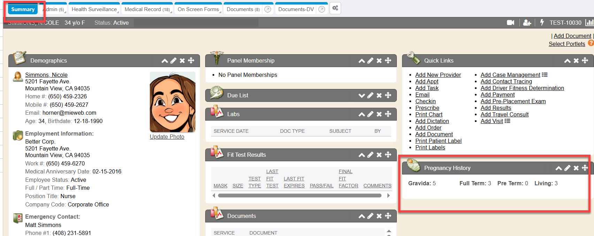Open Documents tab in new window icon
This screenshot has height=236, width=594.
pyautogui.click(x=268, y=9)
